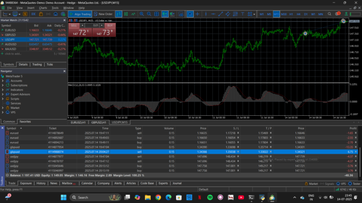Draw a vertical line tool

(x=206, y=14)
